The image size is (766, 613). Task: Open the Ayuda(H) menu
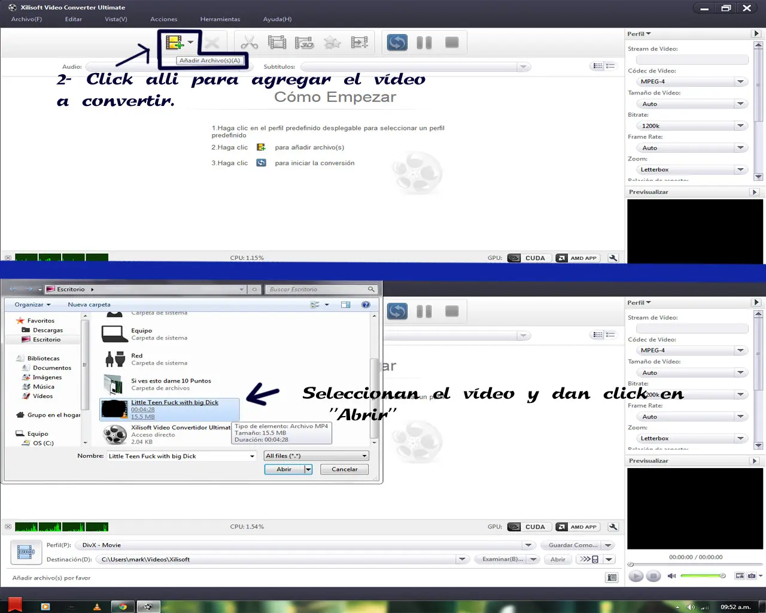tap(278, 19)
